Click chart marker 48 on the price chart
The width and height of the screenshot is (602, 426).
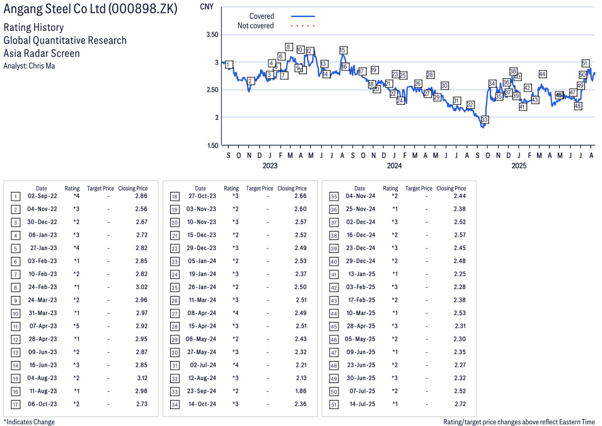tap(578, 106)
